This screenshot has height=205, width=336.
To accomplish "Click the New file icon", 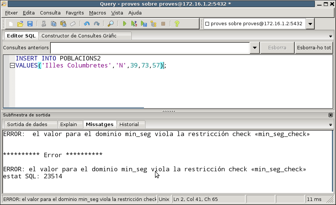I will tap(11, 24).
